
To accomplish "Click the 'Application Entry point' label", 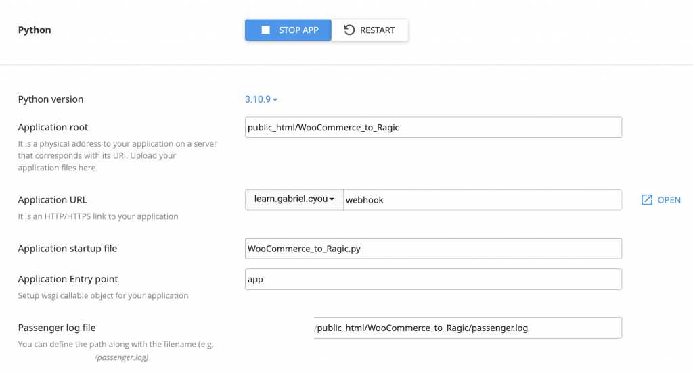I will (x=68, y=279).
